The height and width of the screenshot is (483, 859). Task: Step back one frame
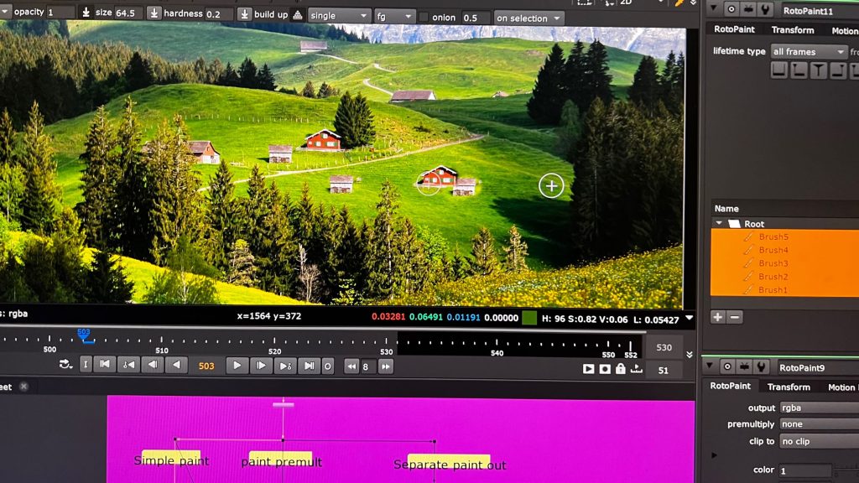153,365
